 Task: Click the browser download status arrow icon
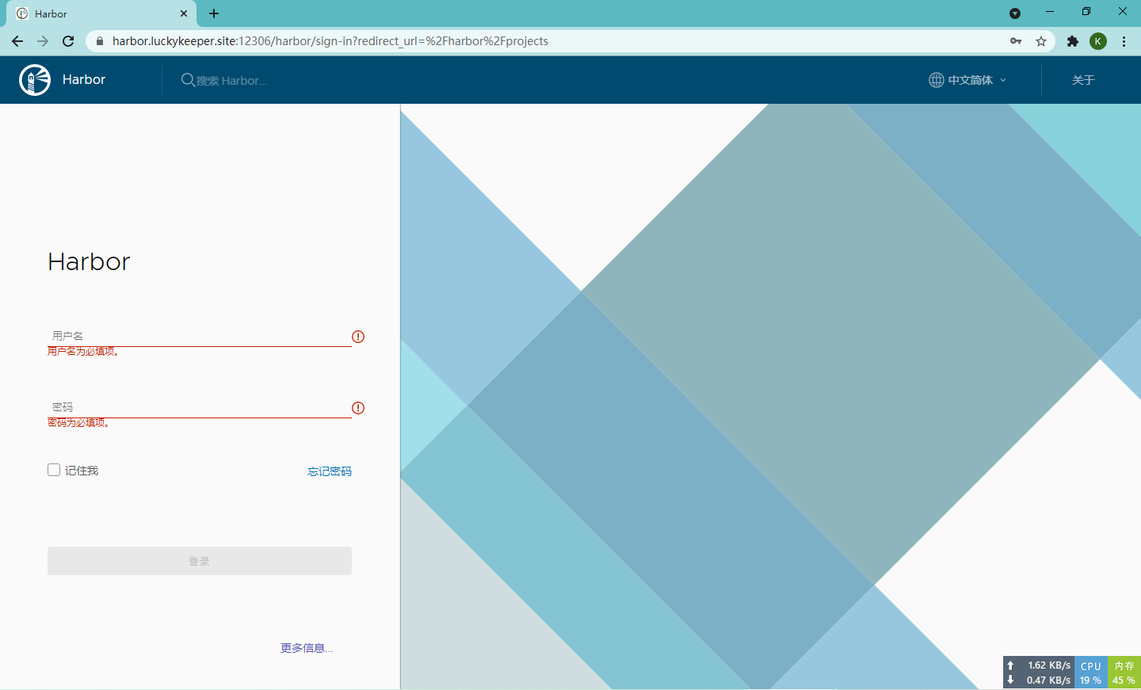click(x=1015, y=13)
